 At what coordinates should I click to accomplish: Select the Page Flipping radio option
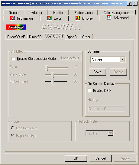click(x=13, y=135)
